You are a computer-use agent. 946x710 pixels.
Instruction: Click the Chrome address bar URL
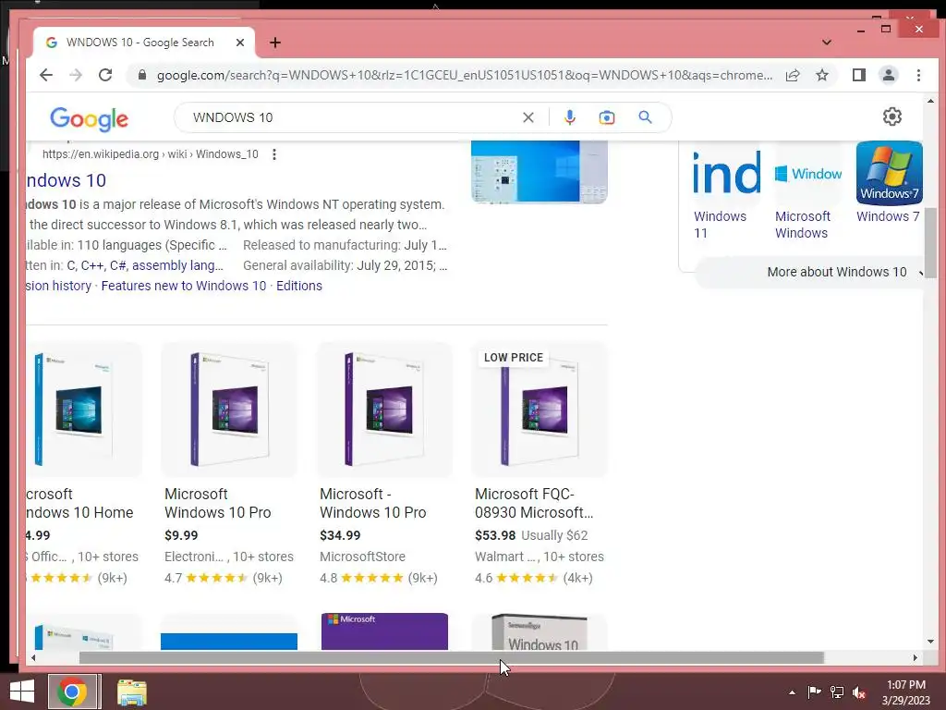(x=465, y=75)
